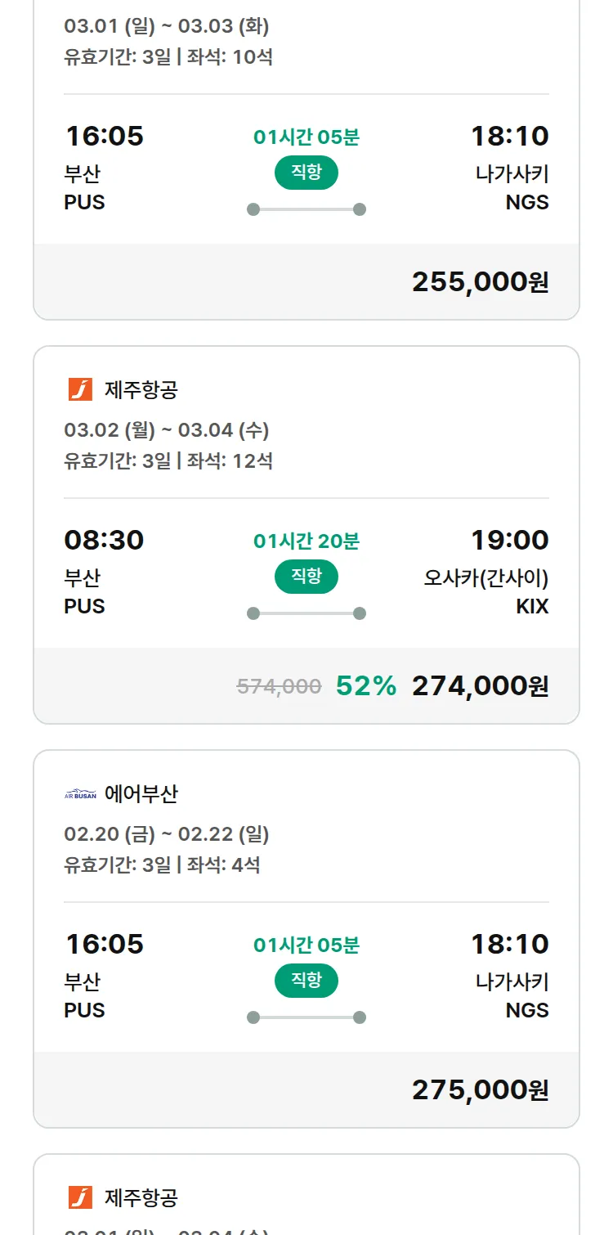Click the crossed-out 574,000 original price
This screenshot has width=613, height=1235.
point(279,687)
